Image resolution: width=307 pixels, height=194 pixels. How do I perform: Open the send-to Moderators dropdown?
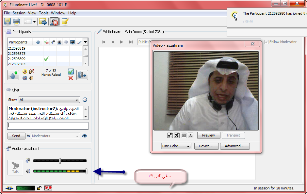point(56,136)
